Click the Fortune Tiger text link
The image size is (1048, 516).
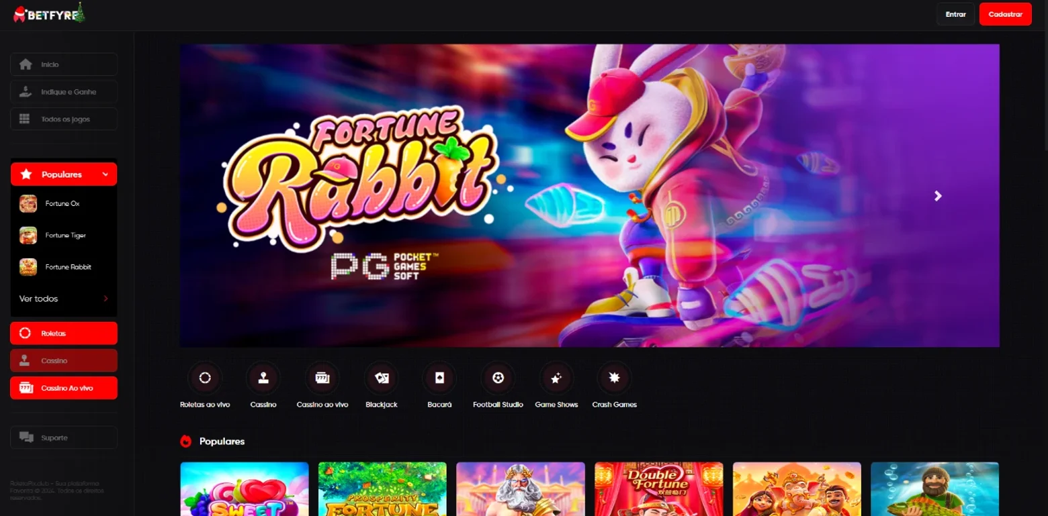[66, 236]
